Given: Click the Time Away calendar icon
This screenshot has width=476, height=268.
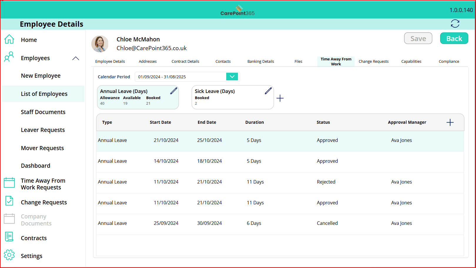Looking at the screenshot, I should click(x=9, y=182).
